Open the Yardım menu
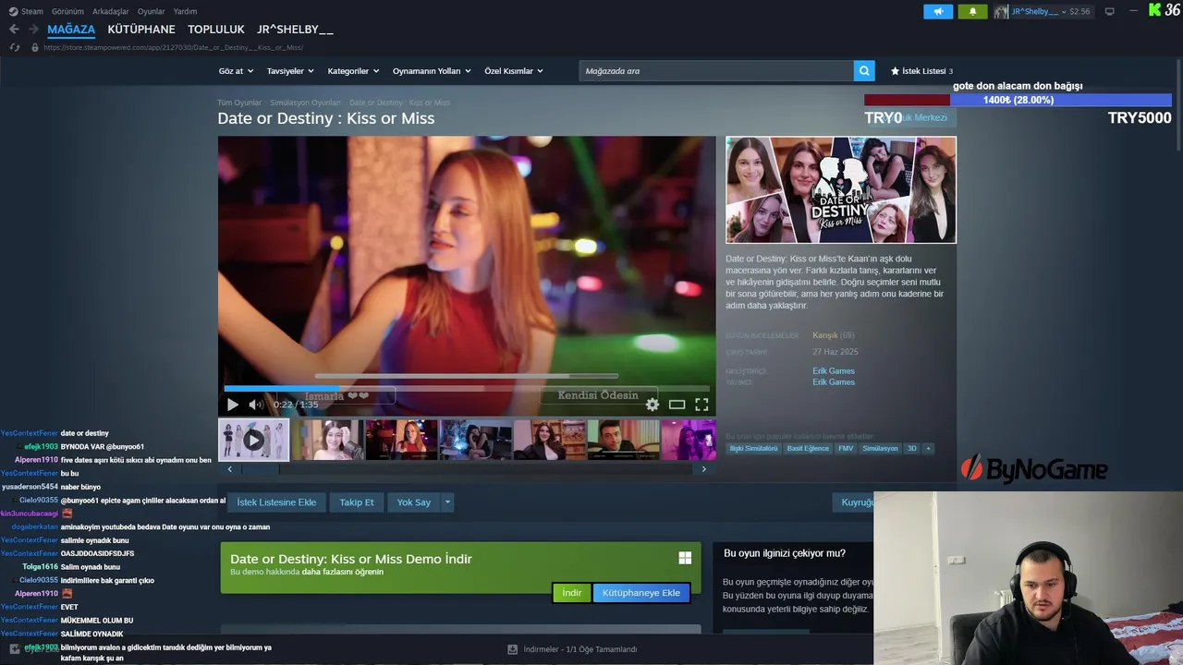This screenshot has height=665, width=1183. coord(185,11)
